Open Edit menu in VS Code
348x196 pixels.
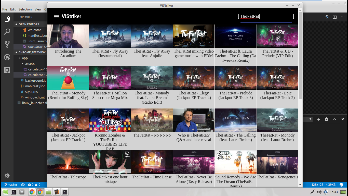click(x=13, y=9)
